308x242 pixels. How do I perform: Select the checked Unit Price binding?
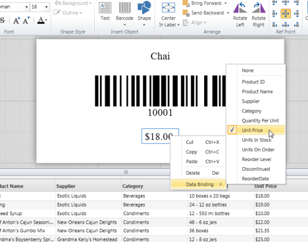[x=256, y=130]
